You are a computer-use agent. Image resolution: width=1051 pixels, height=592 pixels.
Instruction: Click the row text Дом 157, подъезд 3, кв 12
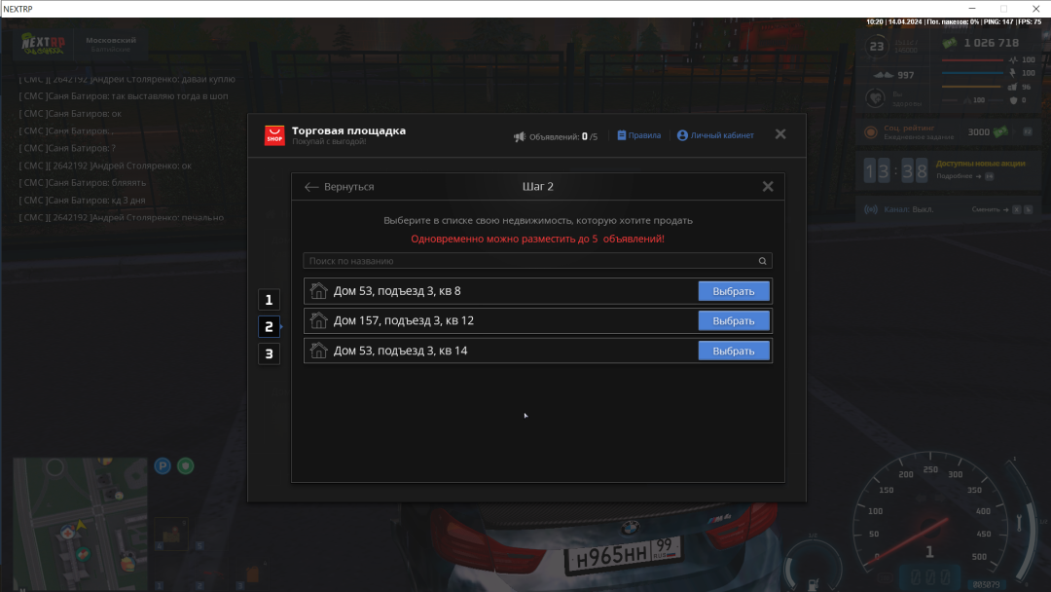tap(404, 320)
